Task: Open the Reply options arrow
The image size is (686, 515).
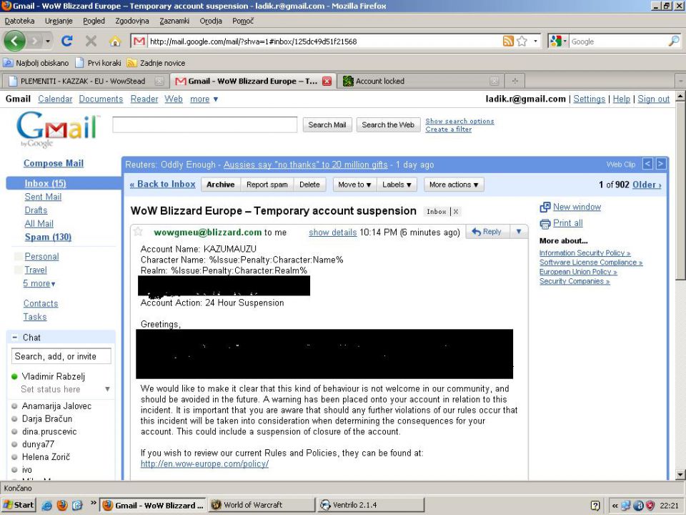Action: click(x=518, y=232)
